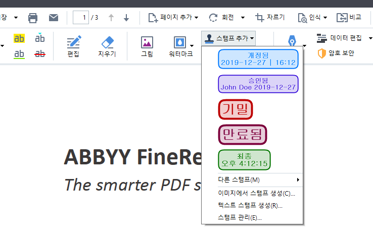373x240 pixels.
Task: Go to the next page arrow
Action: pos(126,18)
